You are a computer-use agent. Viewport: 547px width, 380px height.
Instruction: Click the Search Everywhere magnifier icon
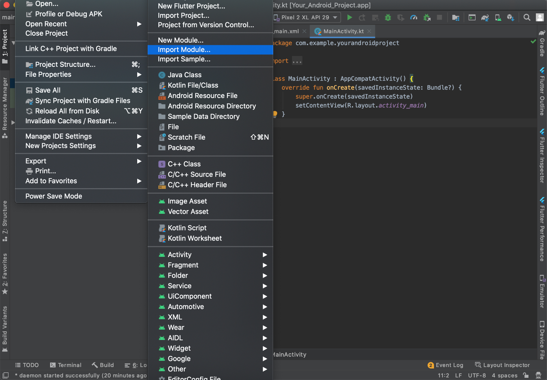pos(527,17)
